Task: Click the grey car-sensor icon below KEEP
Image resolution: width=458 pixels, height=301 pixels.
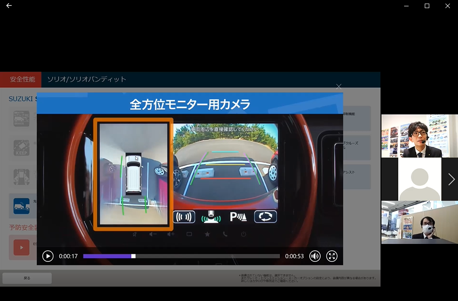Action: 22,177
